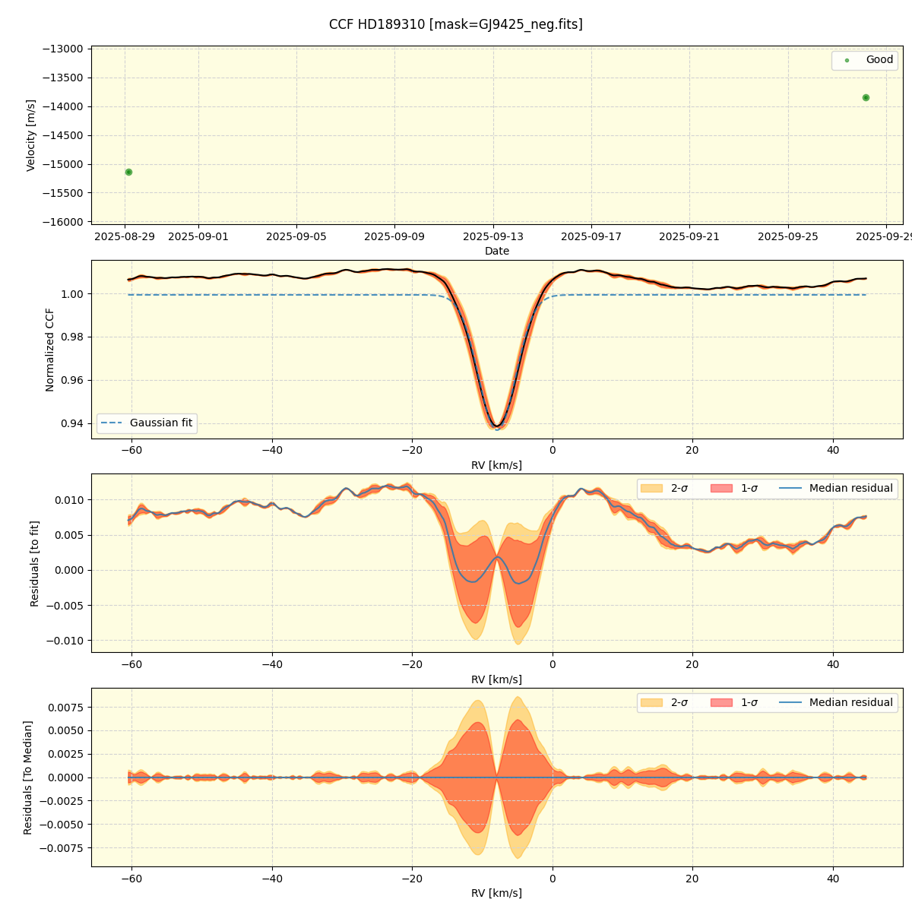
Task: Click the 2025-09-13 date tick label
Action: [493, 236]
